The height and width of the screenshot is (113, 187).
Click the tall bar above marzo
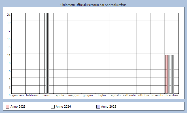coord(47,53)
